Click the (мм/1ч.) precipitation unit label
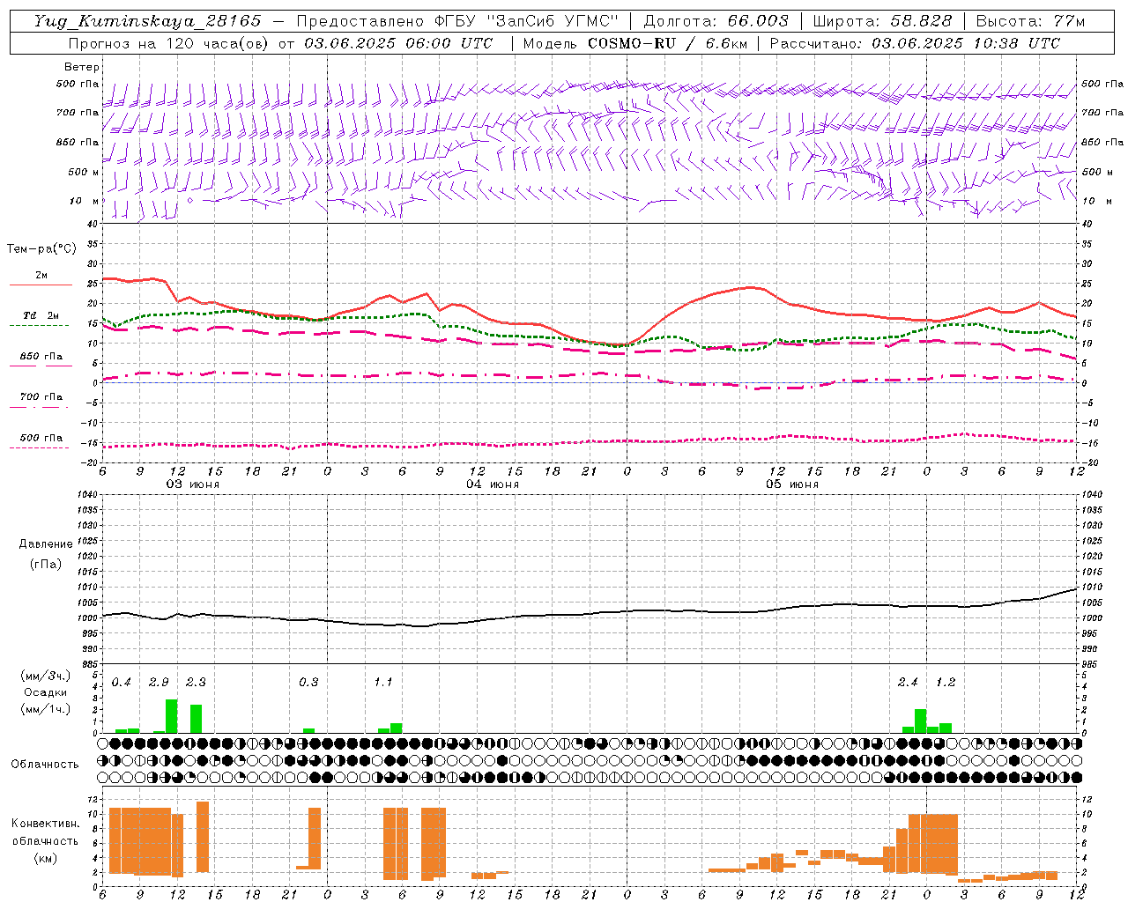 click(x=45, y=708)
